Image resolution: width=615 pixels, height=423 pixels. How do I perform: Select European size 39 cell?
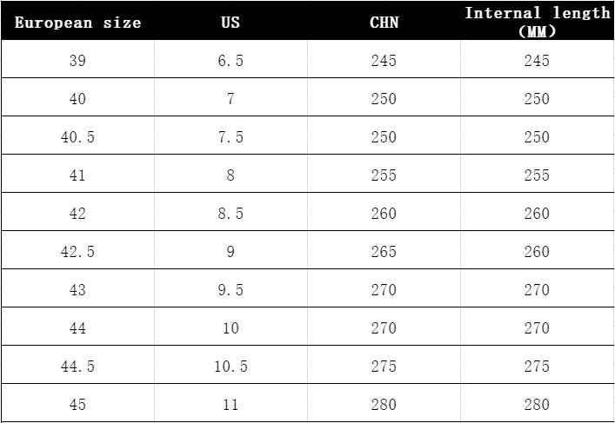click(77, 60)
